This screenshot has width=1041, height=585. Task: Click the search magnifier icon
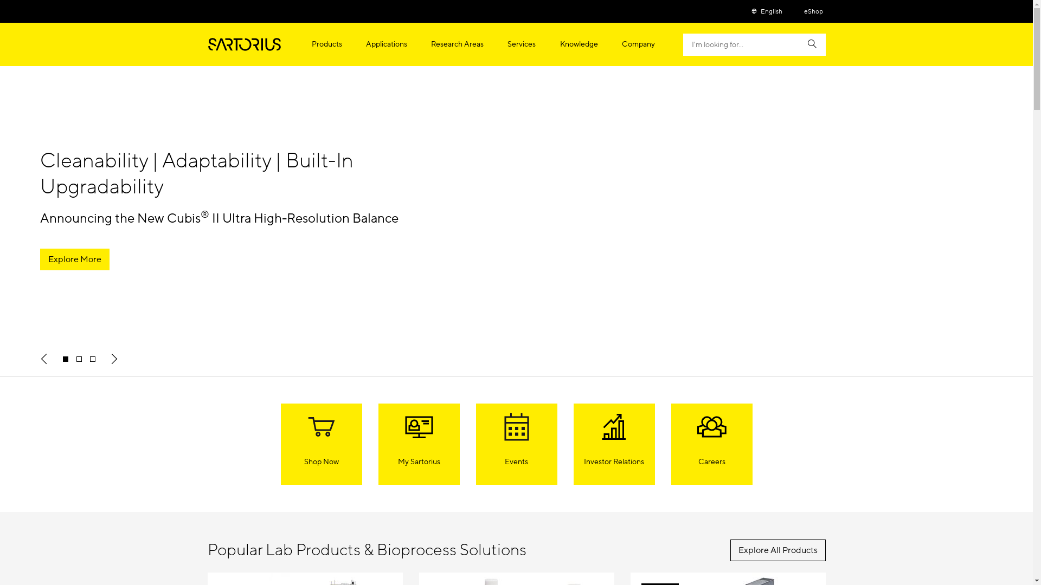[x=812, y=44]
